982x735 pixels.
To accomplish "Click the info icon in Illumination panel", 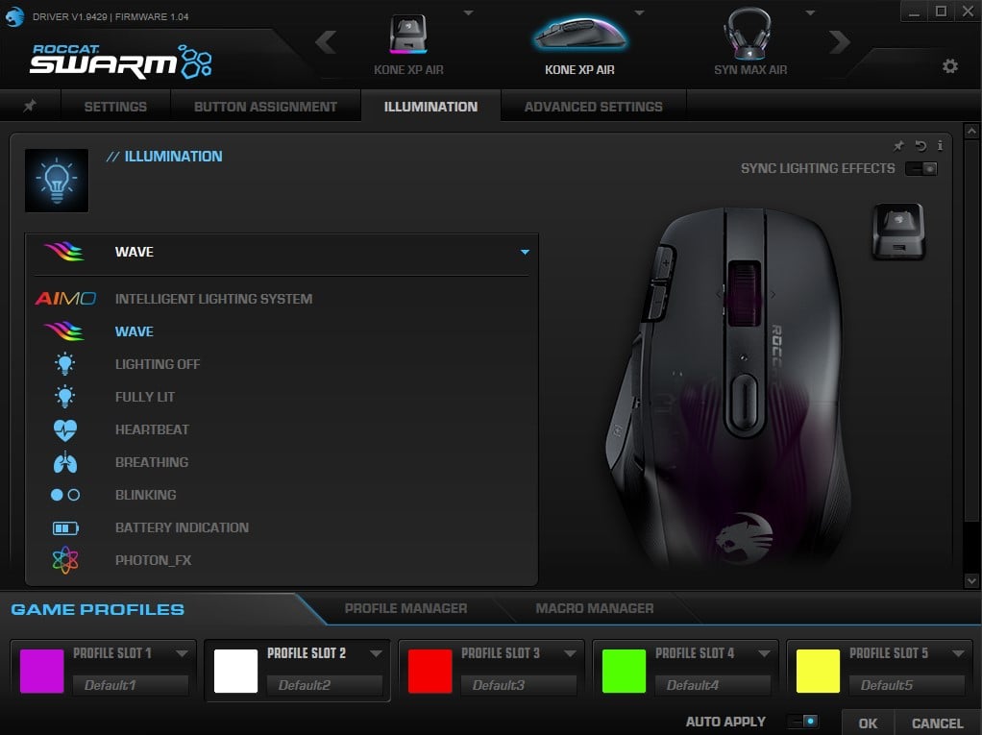I will click(x=940, y=146).
